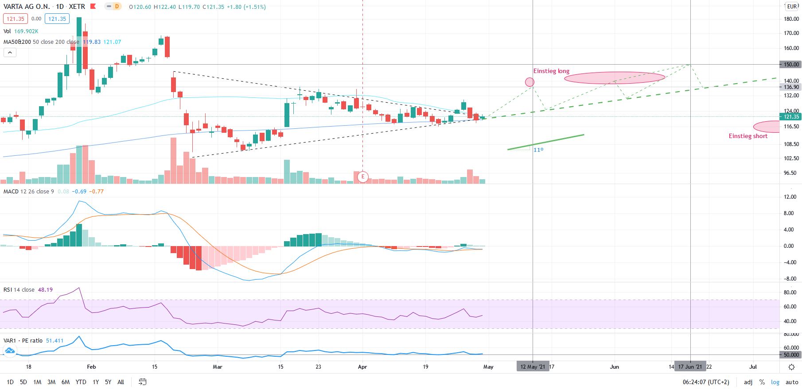802x389 pixels.
Task: Toggle auto scale mode
Action: 792,382
